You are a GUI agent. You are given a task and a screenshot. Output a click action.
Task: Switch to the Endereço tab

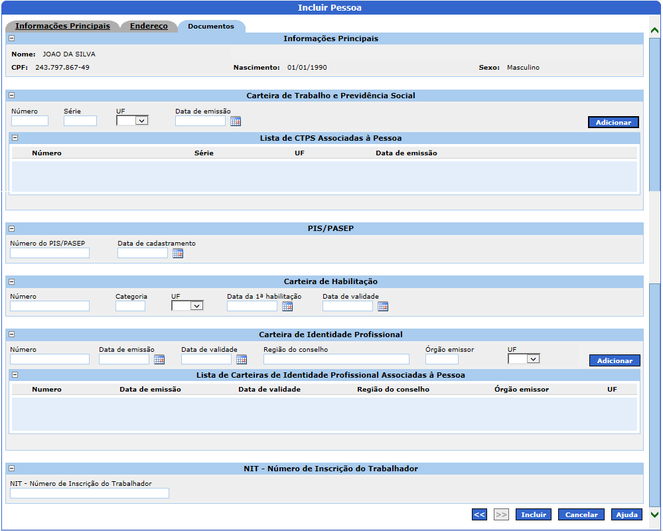(x=149, y=27)
